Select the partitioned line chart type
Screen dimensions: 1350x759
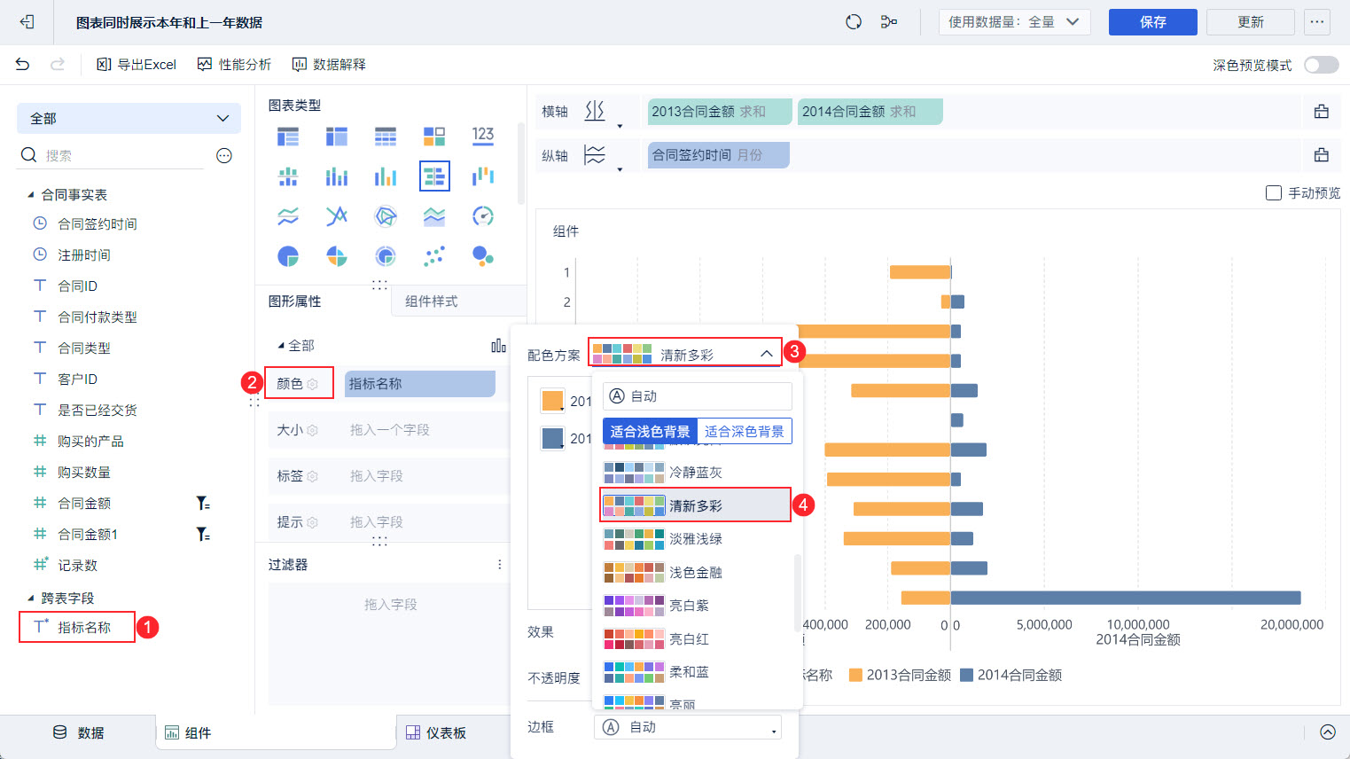tap(288, 216)
